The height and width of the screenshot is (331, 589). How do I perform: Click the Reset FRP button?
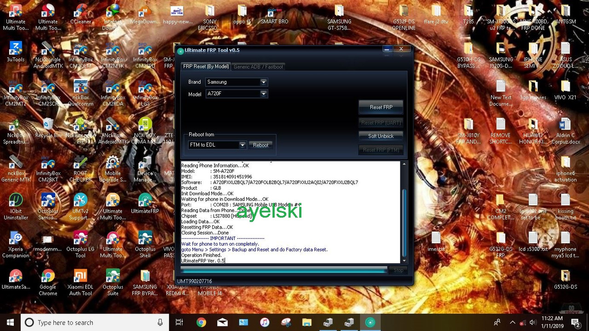pyautogui.click(x=381, y=107)
